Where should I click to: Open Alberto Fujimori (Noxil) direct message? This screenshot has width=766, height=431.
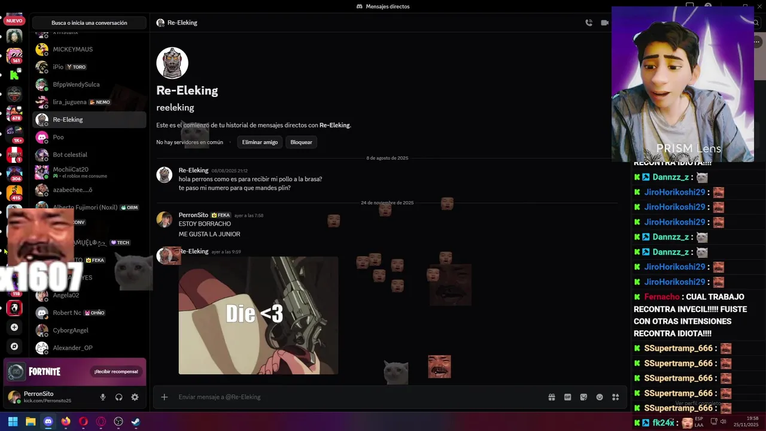89,207
